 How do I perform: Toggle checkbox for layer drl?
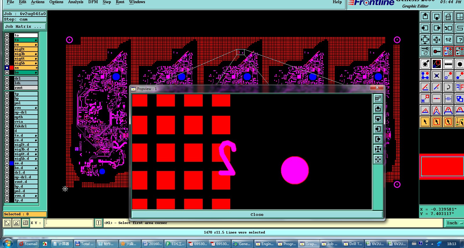point(7,78)
